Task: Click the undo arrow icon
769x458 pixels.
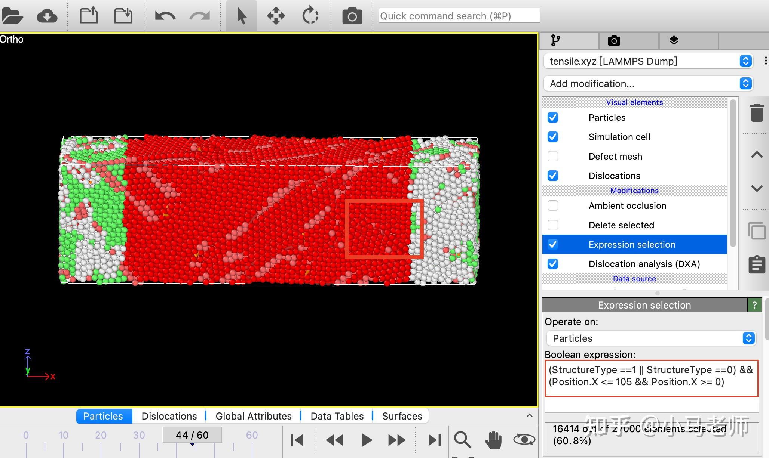Action: pos(165,16)
